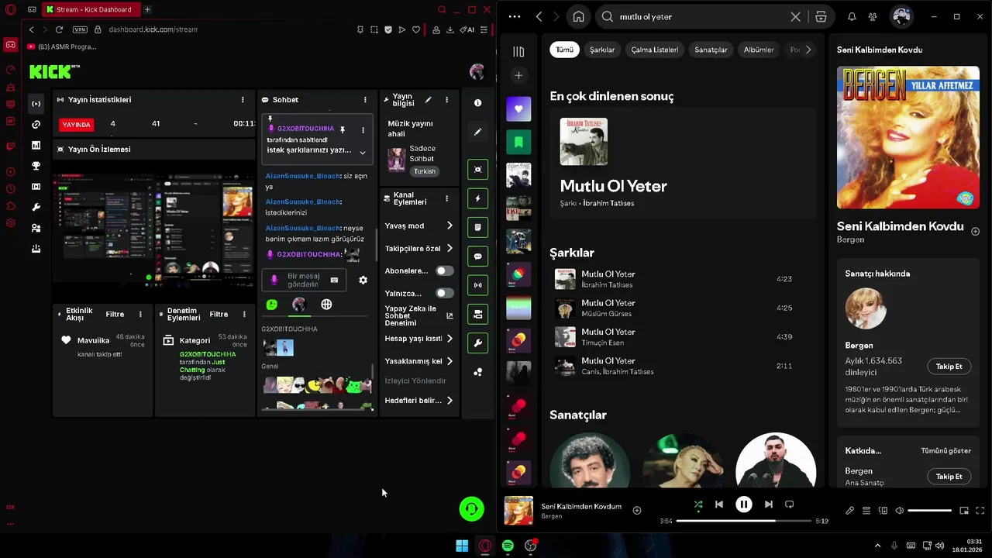Screen dimensions: 992x558
Task: Select Tümü filter chip in Spotify
Action: click(565, 50)
